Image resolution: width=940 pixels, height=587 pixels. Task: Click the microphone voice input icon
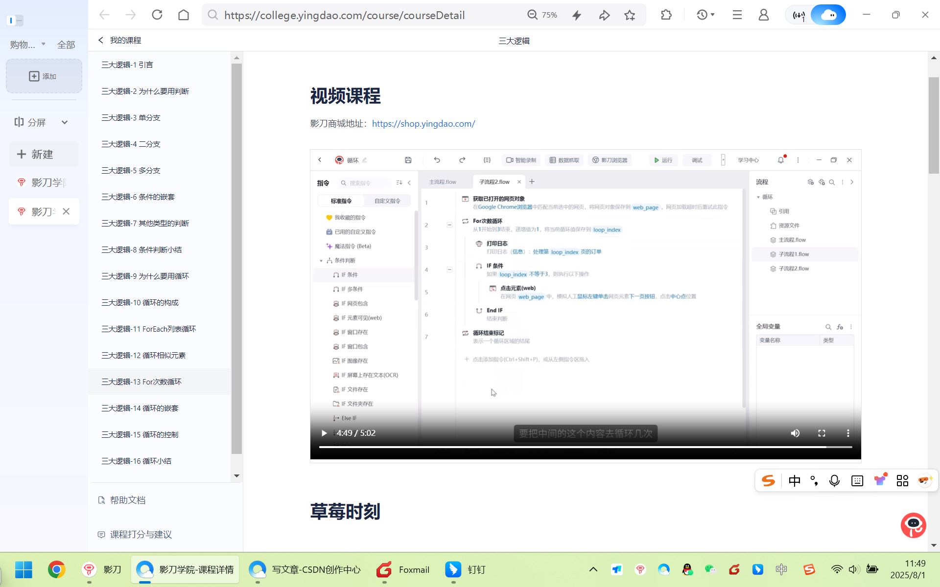(834, 481)
